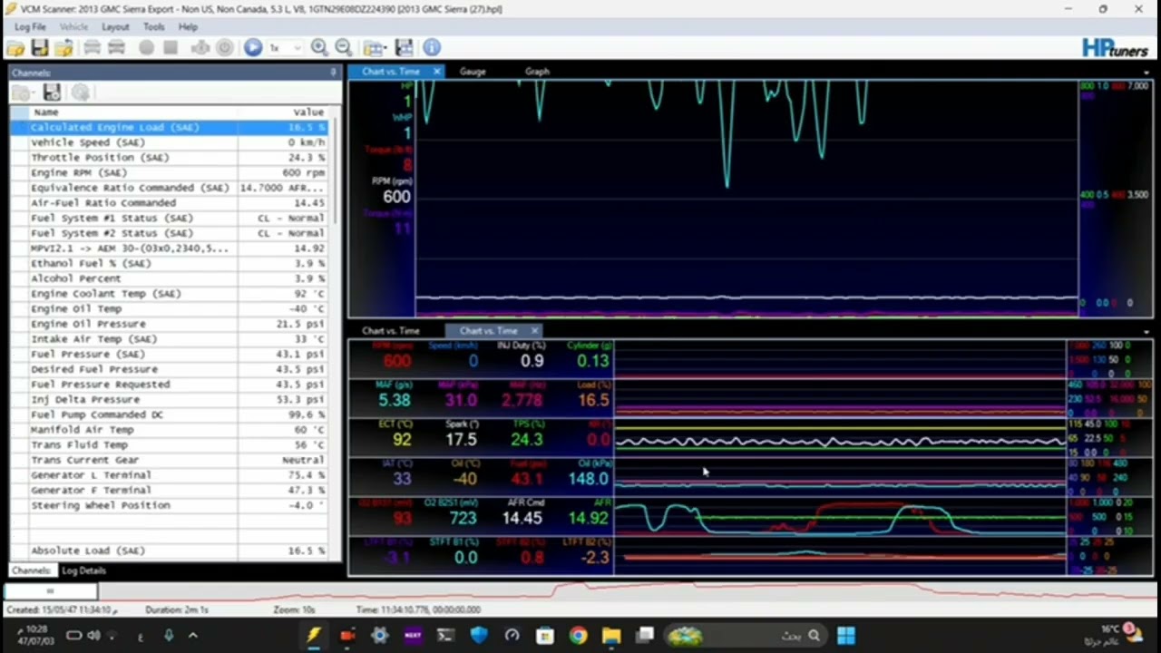
Task: Select Engine Coolant Temp (SAE) row
Action: coord(169,294)
